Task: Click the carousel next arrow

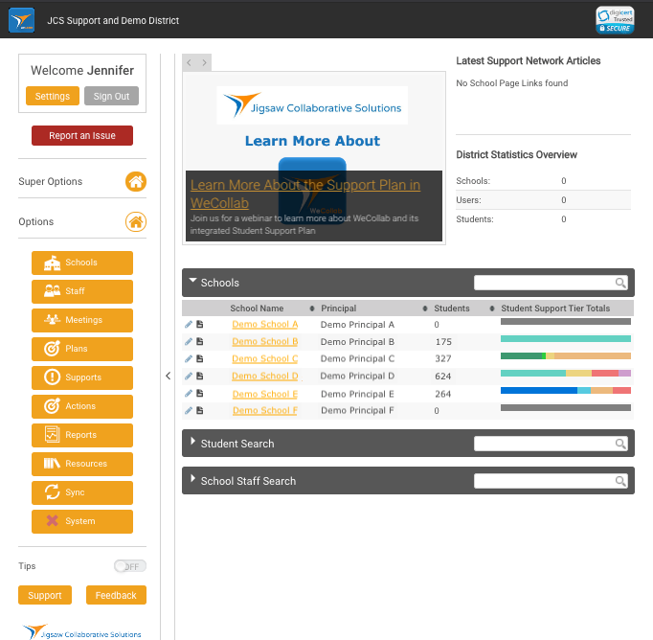Action: click(x=204, y=62)
